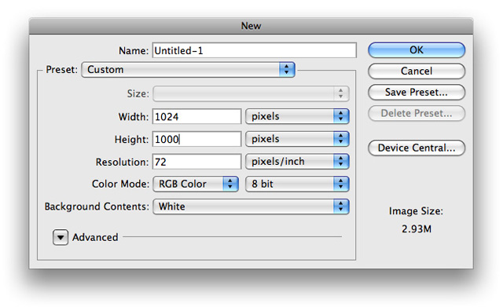The width and height of the screenshot is (503, 307).
Task: Click the Resolution field showing 72
Action: click(x=196, y=162)
